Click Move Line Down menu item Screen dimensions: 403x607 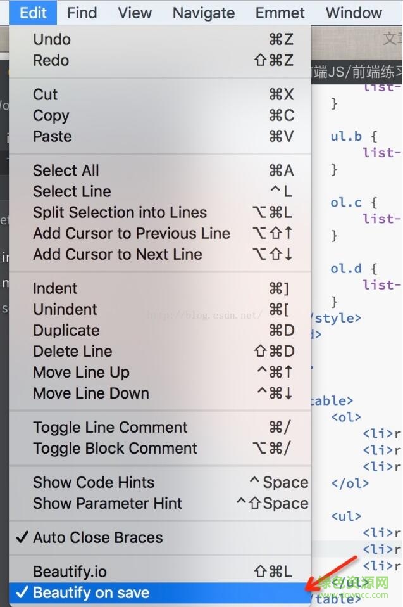tap(91, 393)
